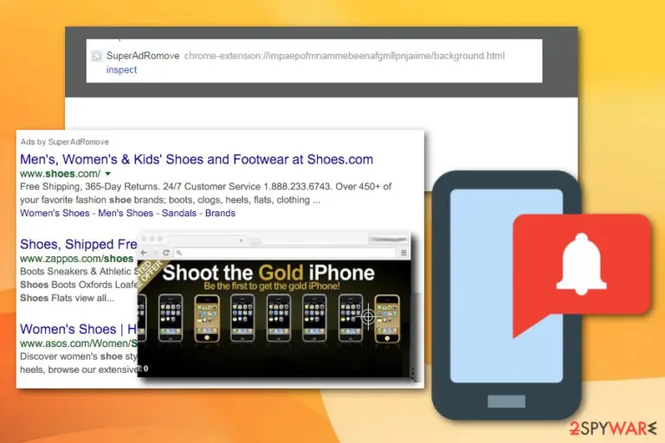Open Men's, Women's & Kids' Shoes headline
The image size is (665, 443).
(197, 159)
